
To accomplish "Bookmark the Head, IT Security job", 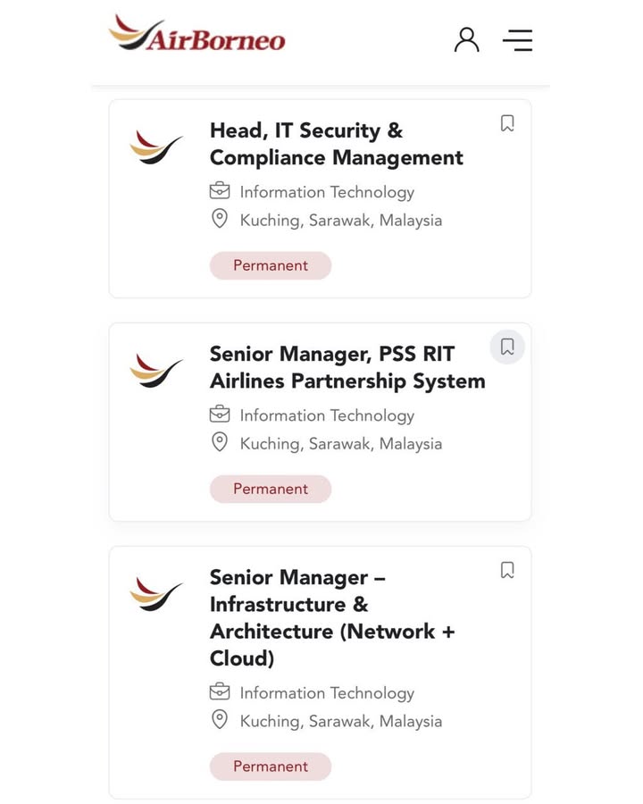I will (507, 123).
